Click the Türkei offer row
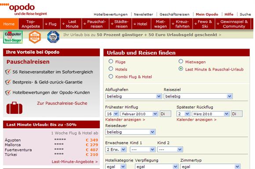Image resolution: width=255 pixels, height=169 pixels. [51, 155]
